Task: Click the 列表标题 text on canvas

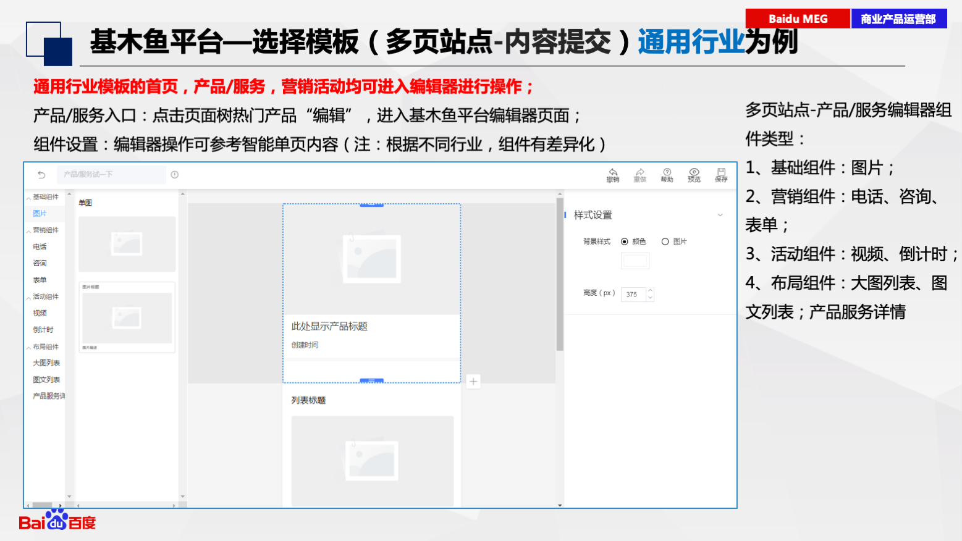Action: click(x=308, y=400)
